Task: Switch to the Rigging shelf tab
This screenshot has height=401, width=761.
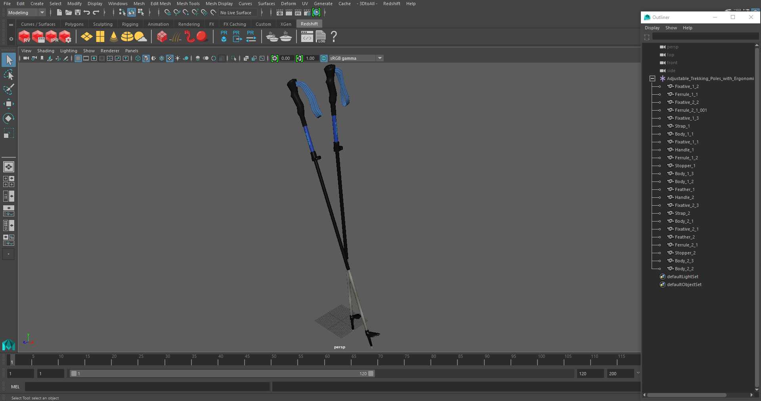Action: click(130, 24)
